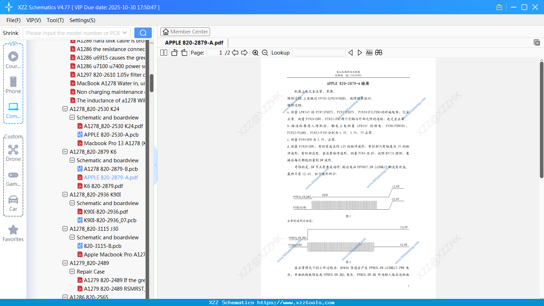This screenshot has height=306, width=544.
Task: Click the Page number input box
Action: coord(215,53)
